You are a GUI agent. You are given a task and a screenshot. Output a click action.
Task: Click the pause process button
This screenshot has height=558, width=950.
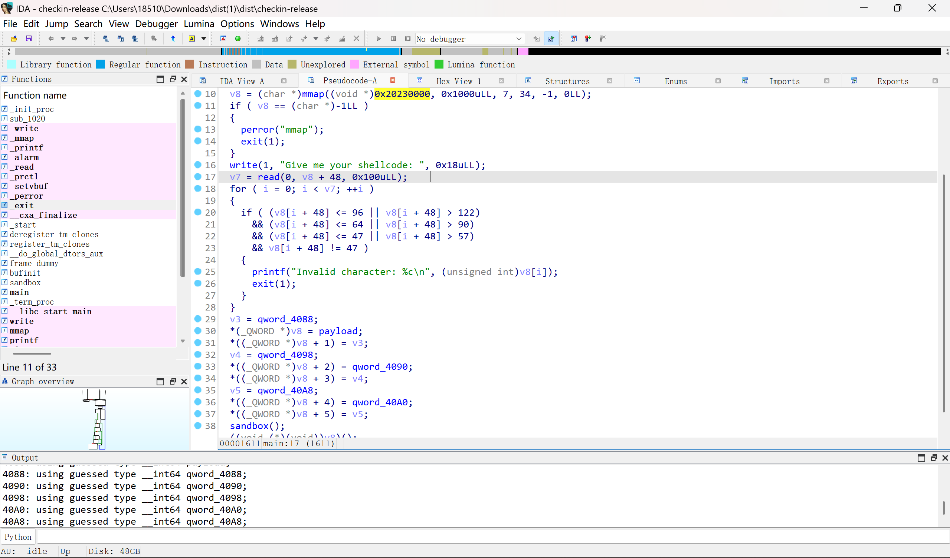tap(393, 39)
